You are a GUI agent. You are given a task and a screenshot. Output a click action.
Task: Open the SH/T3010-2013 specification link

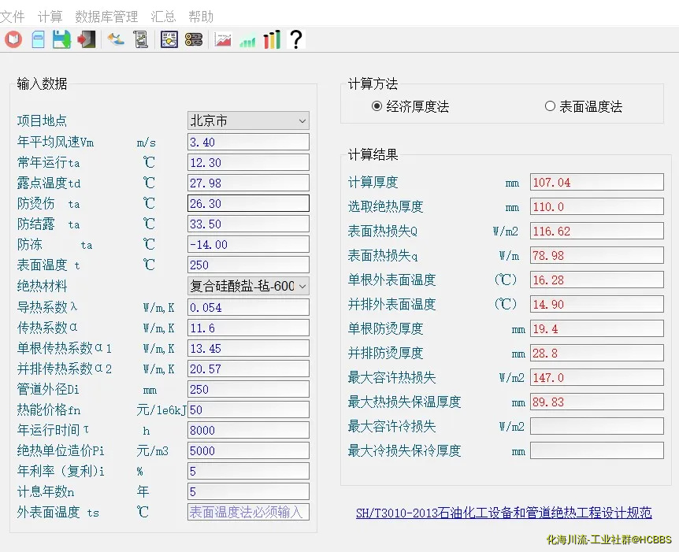[503, 513]
